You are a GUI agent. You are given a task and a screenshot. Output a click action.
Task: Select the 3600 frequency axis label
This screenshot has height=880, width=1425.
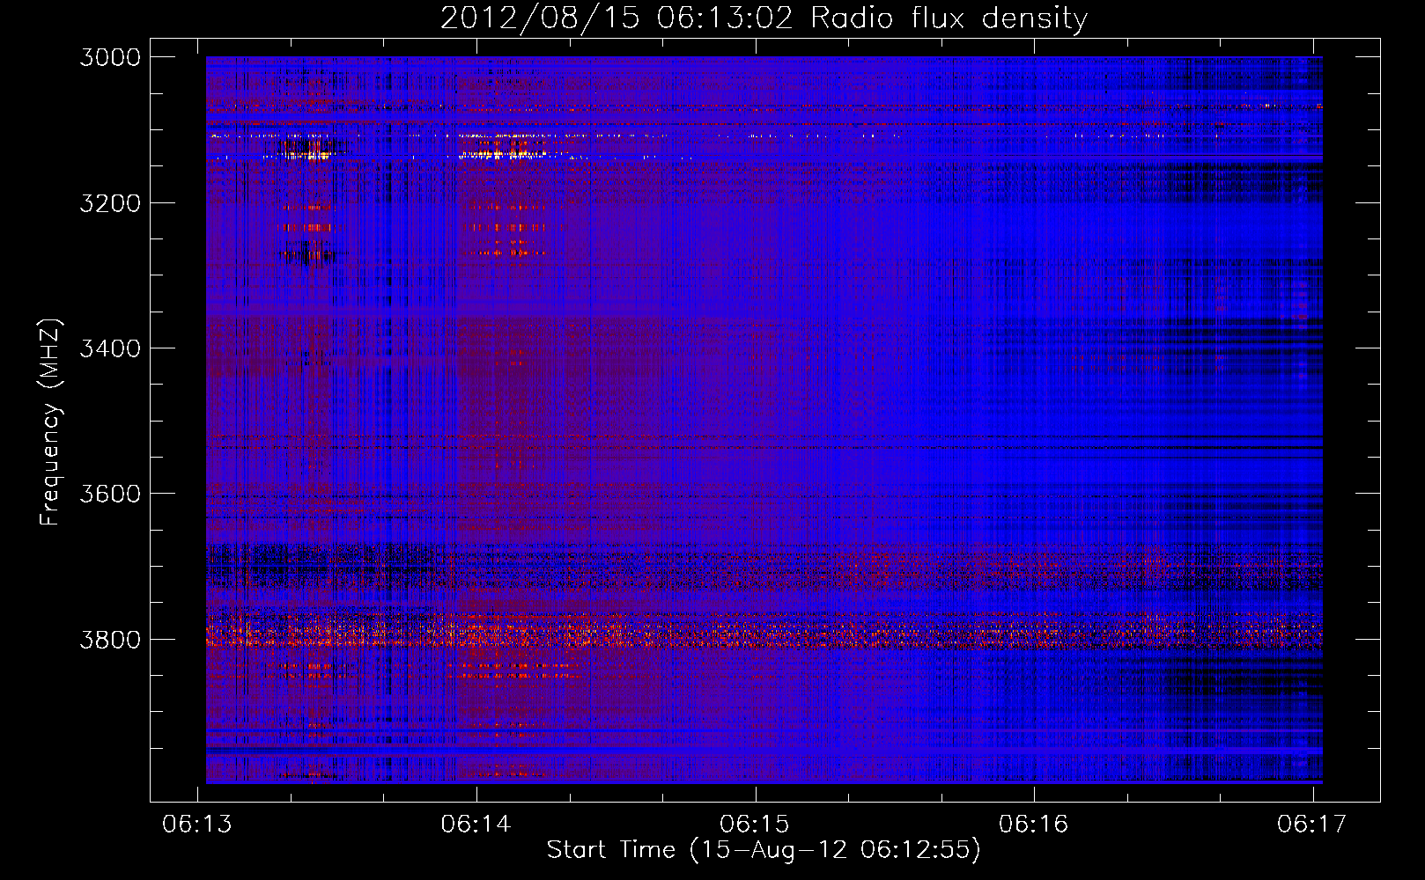click(x=110, y=494)
